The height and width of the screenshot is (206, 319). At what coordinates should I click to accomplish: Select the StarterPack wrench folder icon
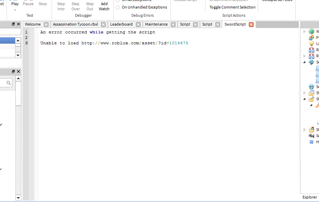[311, 99]
